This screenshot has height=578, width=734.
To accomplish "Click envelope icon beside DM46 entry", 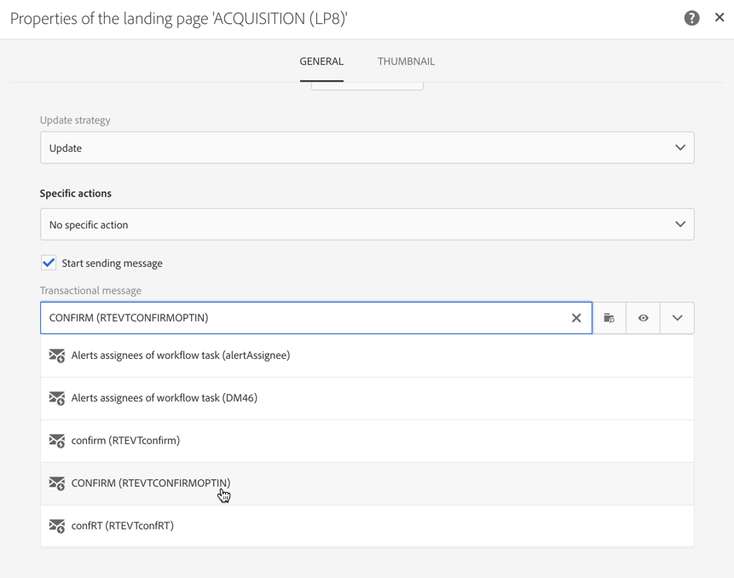I will 57,398.
